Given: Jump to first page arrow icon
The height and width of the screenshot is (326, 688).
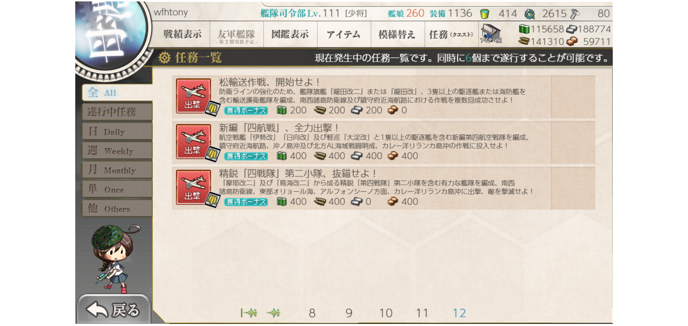Looking at the screenshot, I should (249, 313).
